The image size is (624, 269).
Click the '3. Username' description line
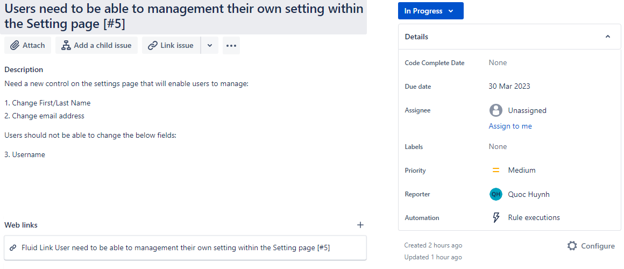point(25,155)
